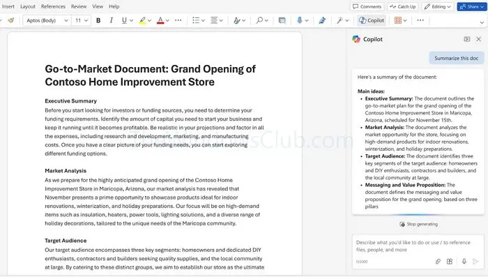Open the Find dropdown arrow
The image size is (488, 277).
(x=266, y=20)
